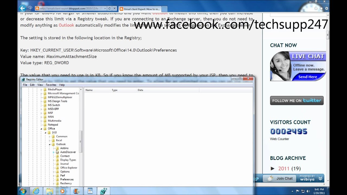Select the Email client Expert browser tab
347x195 pixels.
[140, 9]
